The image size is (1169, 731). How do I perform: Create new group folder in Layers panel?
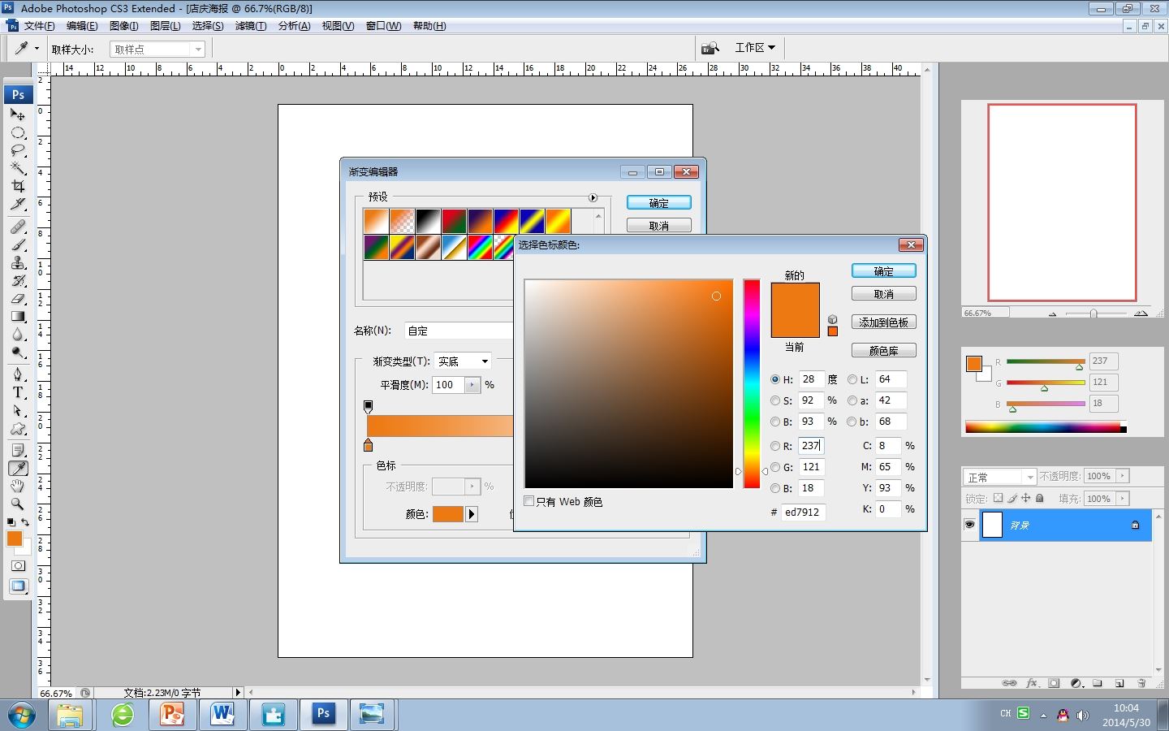click(x=1098, y=683)
